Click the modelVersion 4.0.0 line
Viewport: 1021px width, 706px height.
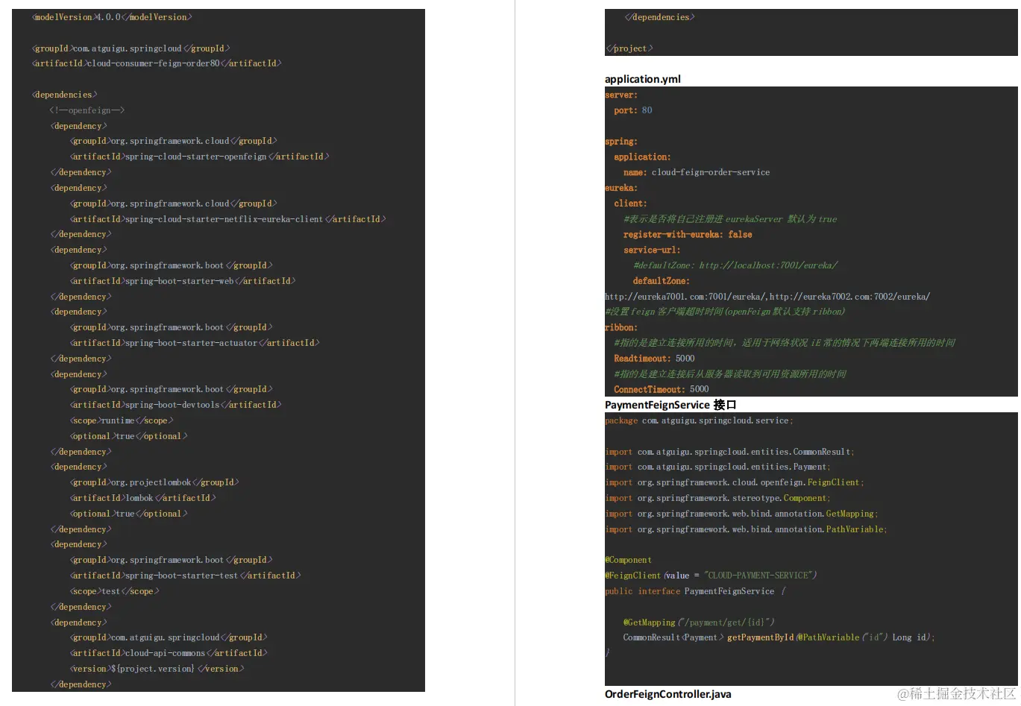(x=112, y=17)
